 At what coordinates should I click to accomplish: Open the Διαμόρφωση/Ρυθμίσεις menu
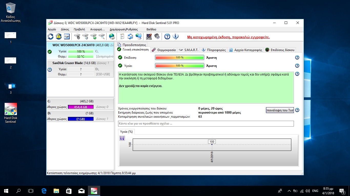coord(124,29)
